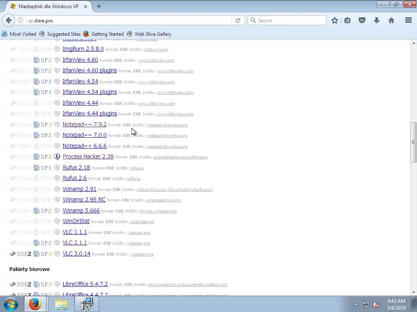
Task: Open the IrfanView 4.44 download link
Action: coord(80,103)
